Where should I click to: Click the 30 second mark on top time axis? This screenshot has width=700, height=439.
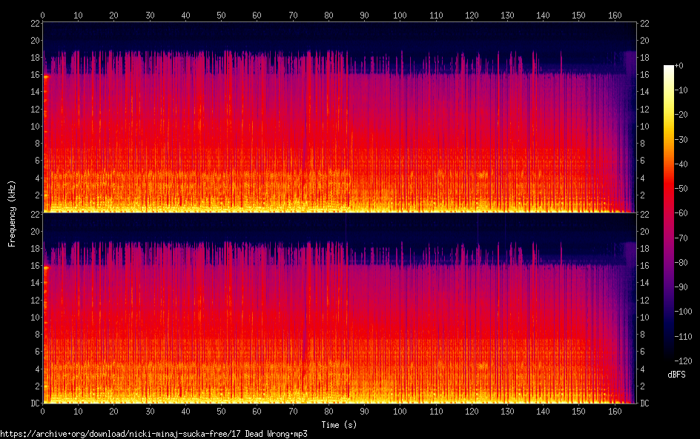pos(151,15)
